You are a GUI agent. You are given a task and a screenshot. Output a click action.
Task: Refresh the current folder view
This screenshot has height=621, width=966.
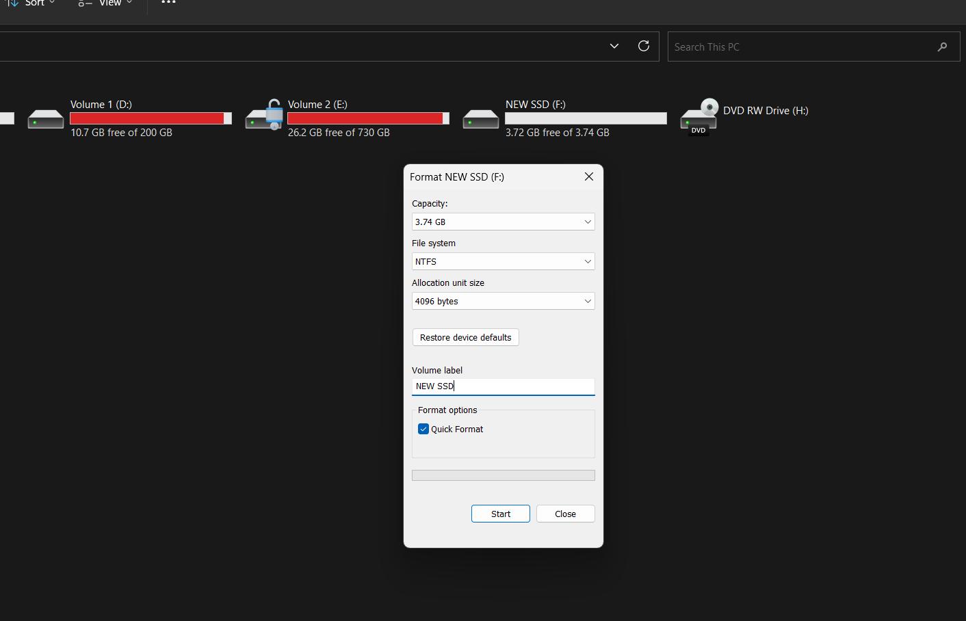643,46
